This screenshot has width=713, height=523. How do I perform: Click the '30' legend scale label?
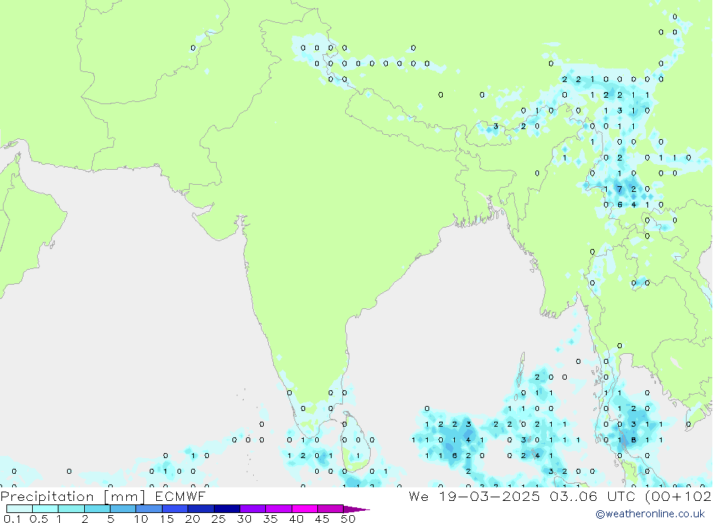click(x=244, y=519)
